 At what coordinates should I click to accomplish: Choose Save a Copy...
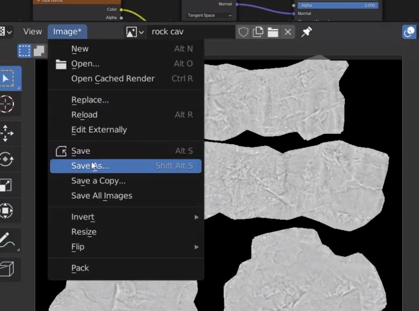pos(125,181)
